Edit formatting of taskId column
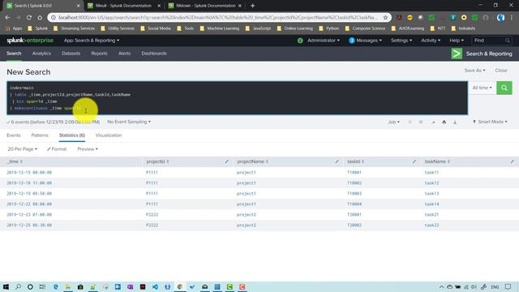This screenshot has width=519, height=292. (x=414, y=161)
